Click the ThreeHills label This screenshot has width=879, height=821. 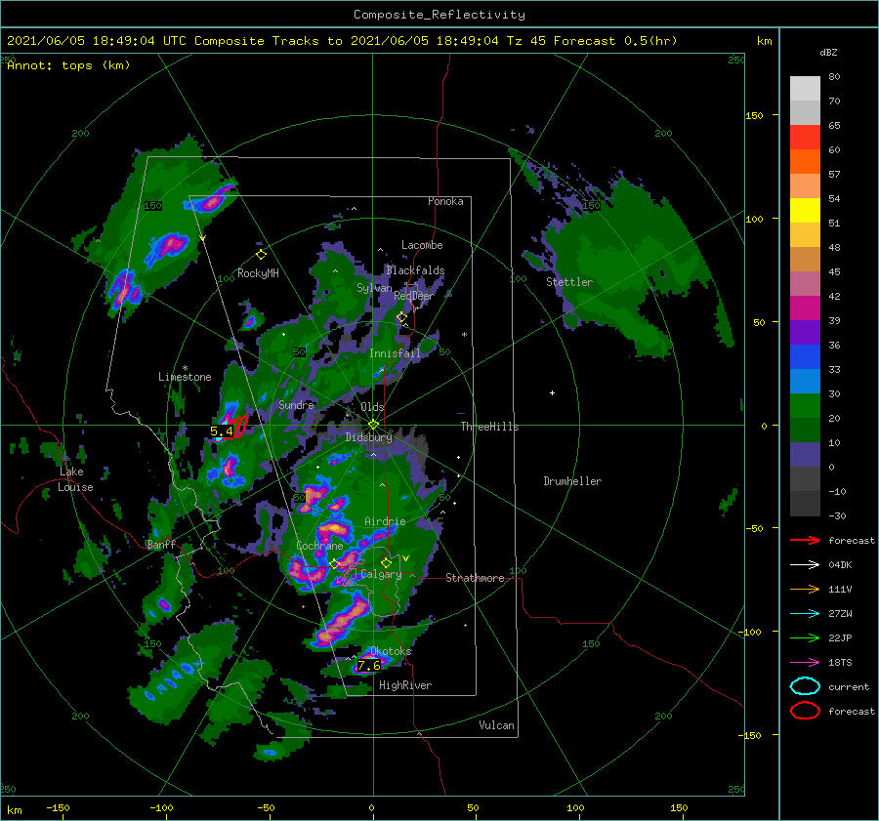tap(490, 427)
